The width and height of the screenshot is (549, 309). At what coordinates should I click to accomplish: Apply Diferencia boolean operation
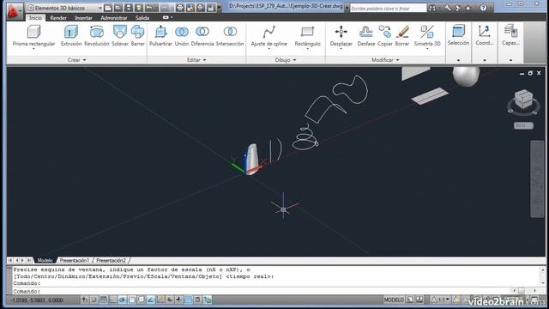(202, 36)
